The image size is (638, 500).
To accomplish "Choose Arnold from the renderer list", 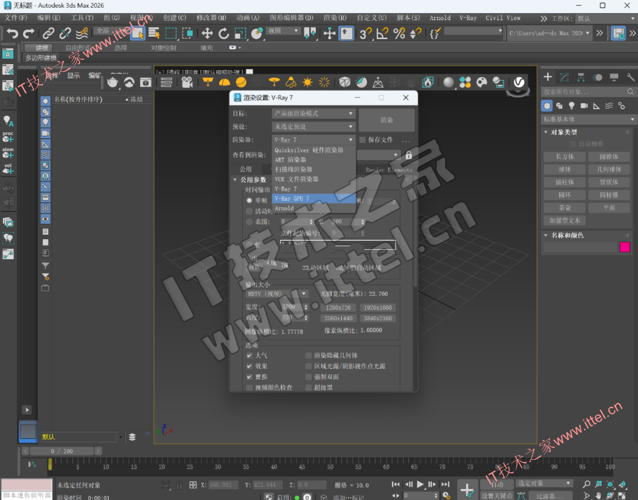I will [x=314, y=208].
